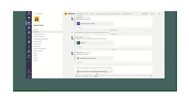This screenshot has width=189, height=106.
Task: Click the Встреча meet button
Action: pyautogui.click(x=152, y=14)
